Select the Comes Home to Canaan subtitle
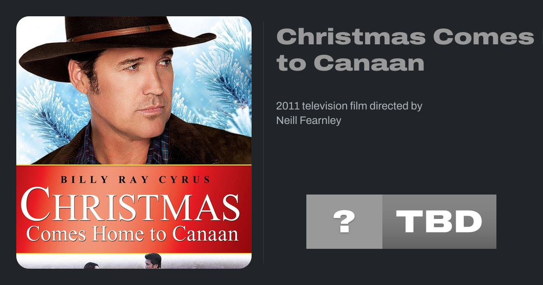Viewport: 543px width, 285px height. pos(132,234)
